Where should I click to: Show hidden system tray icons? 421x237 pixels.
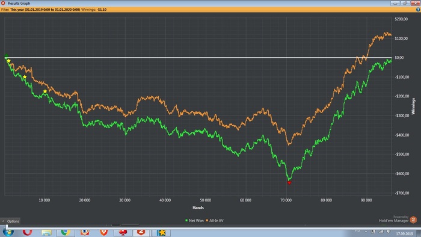[x=366, y=232]
